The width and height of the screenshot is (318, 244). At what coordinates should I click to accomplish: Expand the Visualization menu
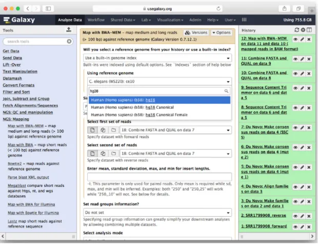(170, 20)
